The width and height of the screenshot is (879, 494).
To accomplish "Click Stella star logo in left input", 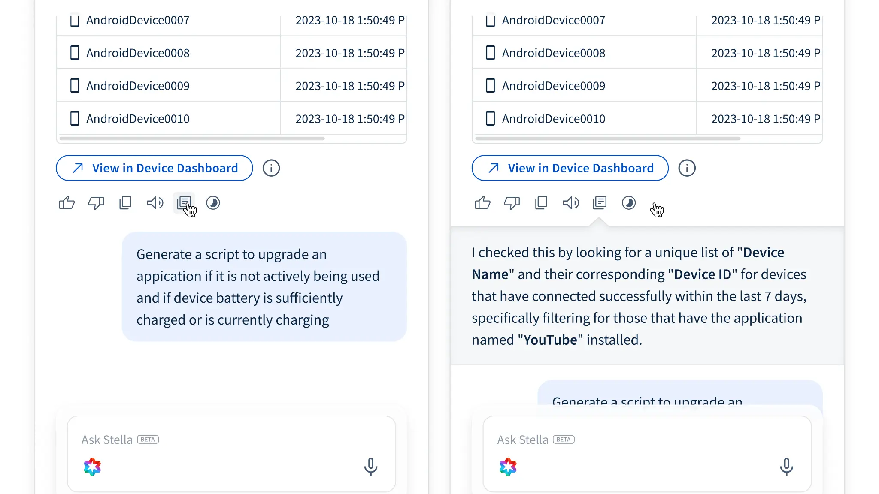I will 92,467.
